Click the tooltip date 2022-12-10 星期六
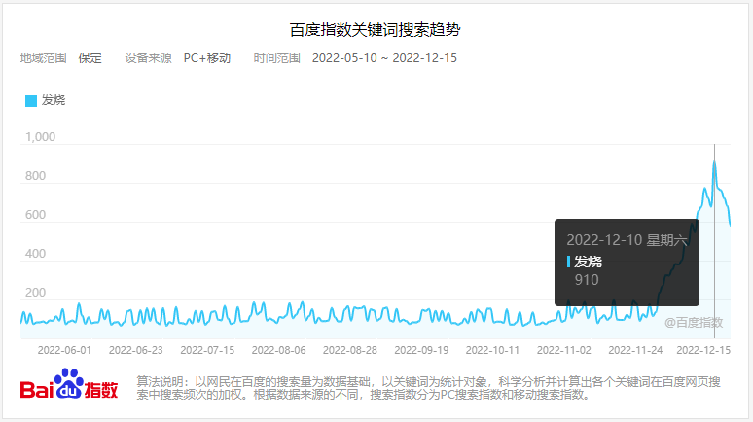Screen dimensions: 753x422 coord(627,239)
